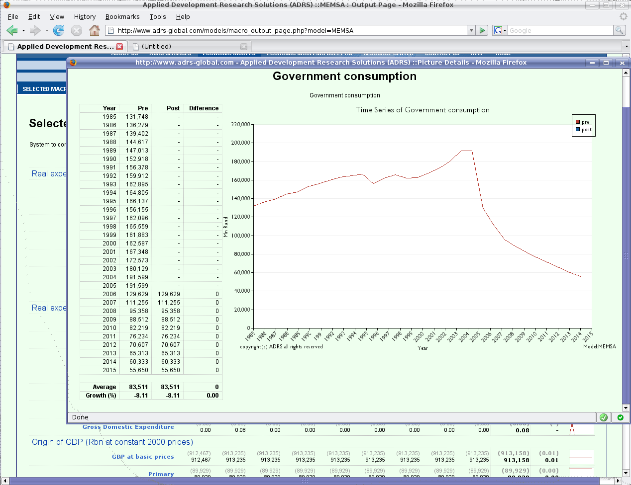631x485 pixels.
Task: Click the Forward arrow navigation button
Action: pyautogui.click(x=35, y=31)
